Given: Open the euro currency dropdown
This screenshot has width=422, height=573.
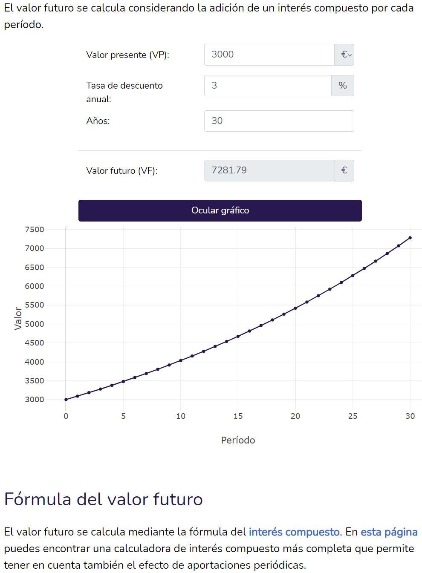Looking at the screenshot, I should click(344, 55).
